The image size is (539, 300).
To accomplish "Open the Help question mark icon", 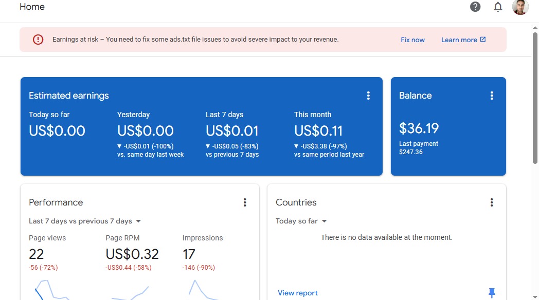I will [475, 7].
